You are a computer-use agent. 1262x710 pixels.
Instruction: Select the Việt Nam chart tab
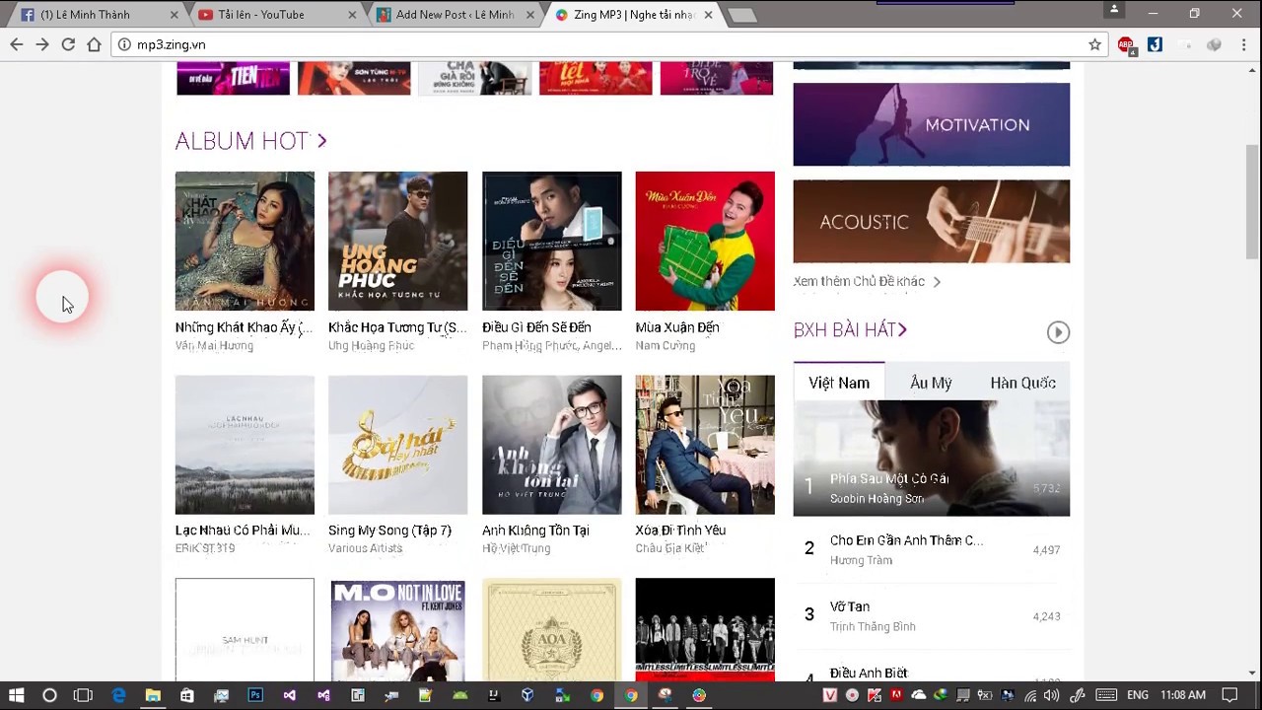click(839, 383)
